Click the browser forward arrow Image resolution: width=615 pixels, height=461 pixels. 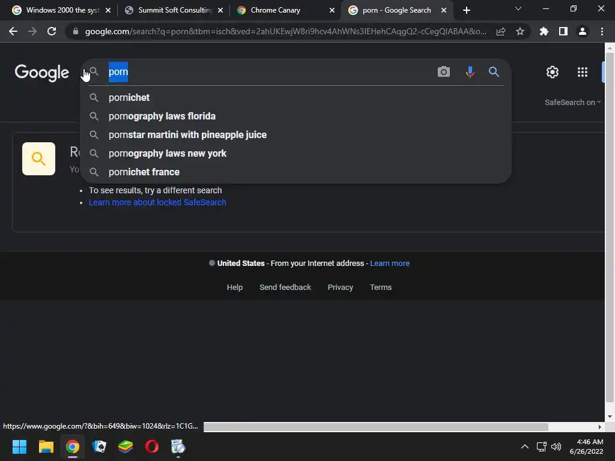(32, 31)
